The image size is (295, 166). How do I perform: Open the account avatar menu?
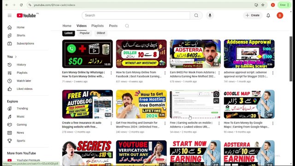pyautogui.click(x=280, y=15)
